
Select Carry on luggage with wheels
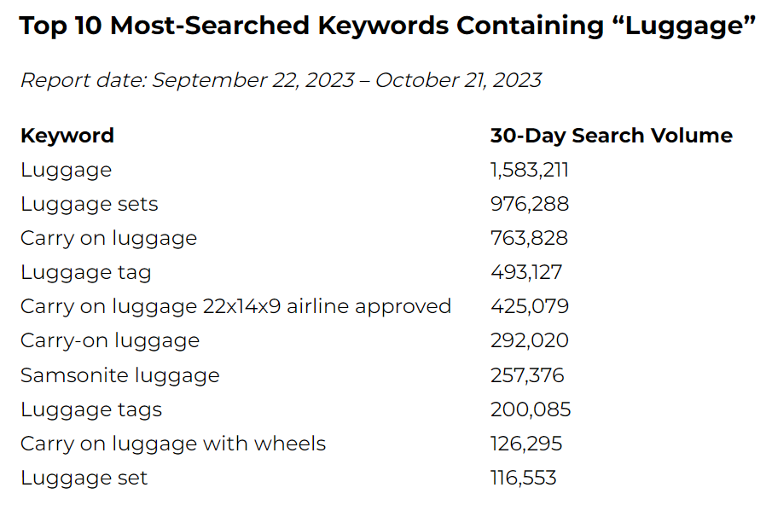pyautogui.click(x=173, y=444)
